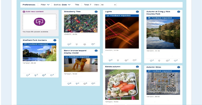
Task: Open the Edible autumn title link
Action: [x=113, y=67]
